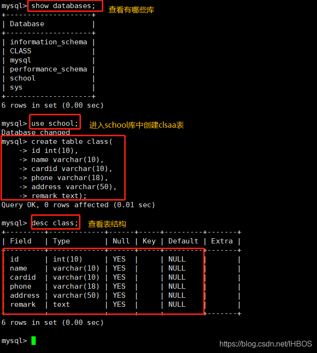The height and width of the screenshot is (353, 317).
Task: Click the 'Database changed' message
Action: [x=36, y=132]
